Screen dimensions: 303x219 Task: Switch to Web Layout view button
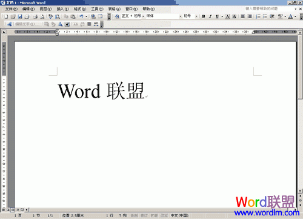[x=8, y=210]
